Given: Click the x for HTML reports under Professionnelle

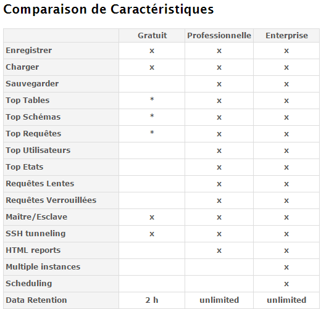Looking at the screenshot, I should click(x=219, y=250).
